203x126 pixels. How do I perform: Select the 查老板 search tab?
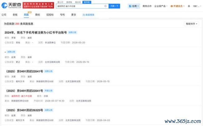point(69,2)
